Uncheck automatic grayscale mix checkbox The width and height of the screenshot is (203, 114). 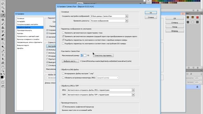(63, 36)
